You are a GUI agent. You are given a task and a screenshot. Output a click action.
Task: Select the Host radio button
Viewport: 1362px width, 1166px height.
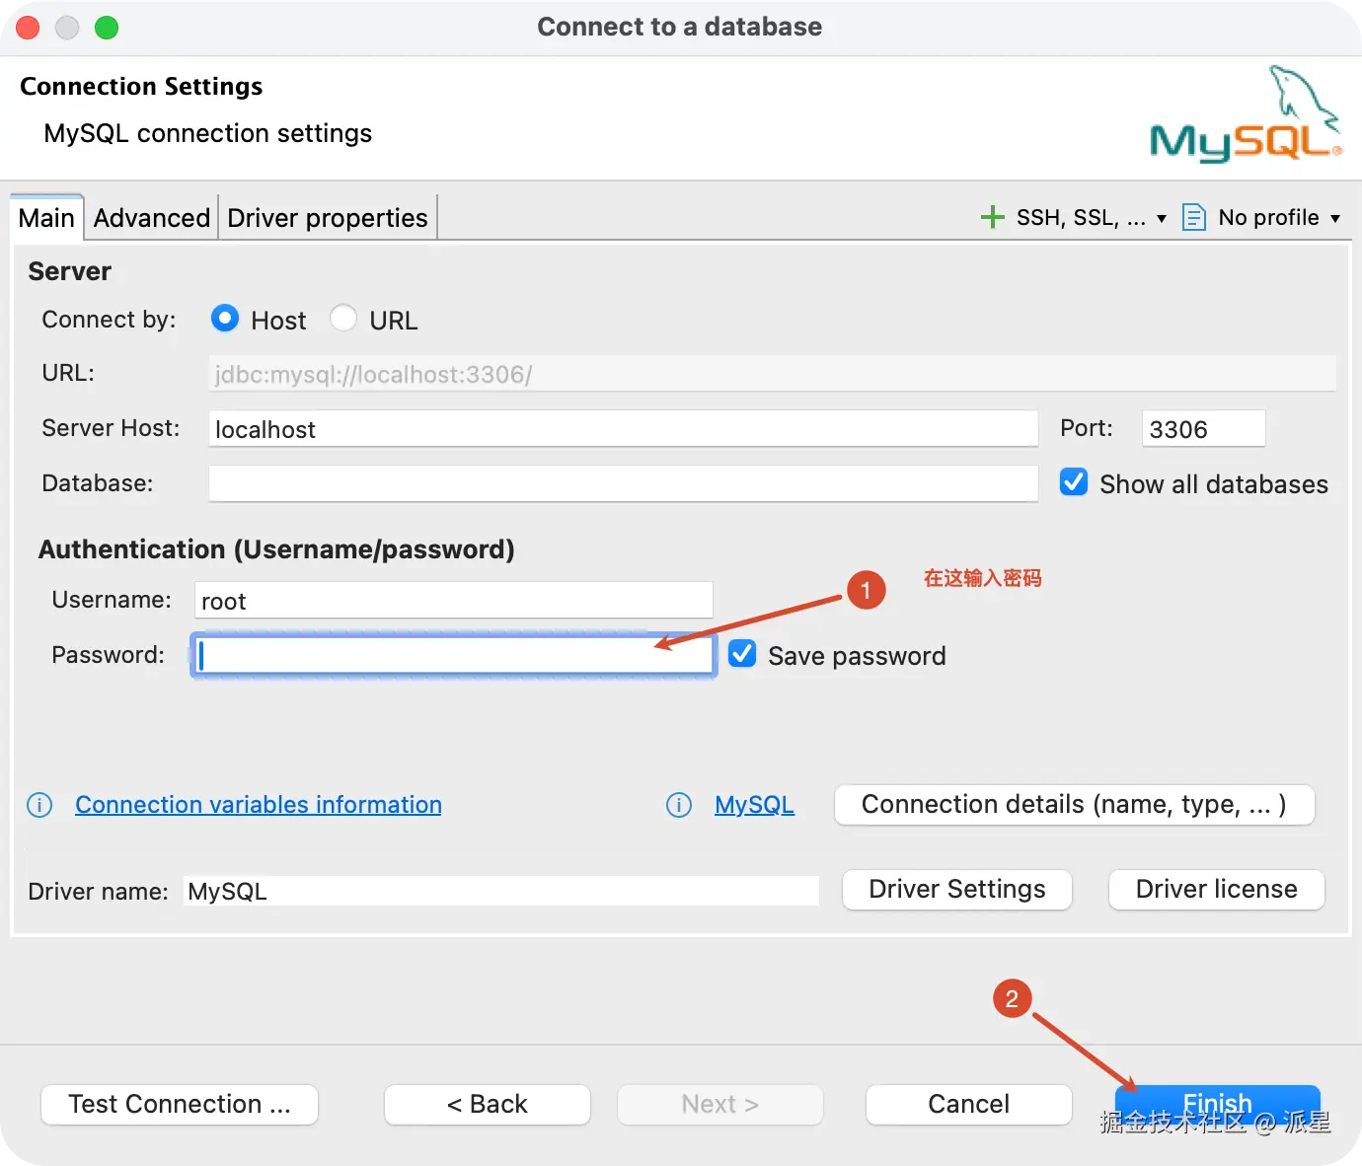tap(225, 319)
